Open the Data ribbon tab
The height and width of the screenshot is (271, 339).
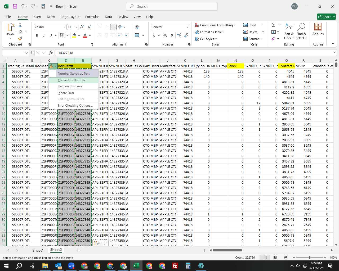click(108, 17)
